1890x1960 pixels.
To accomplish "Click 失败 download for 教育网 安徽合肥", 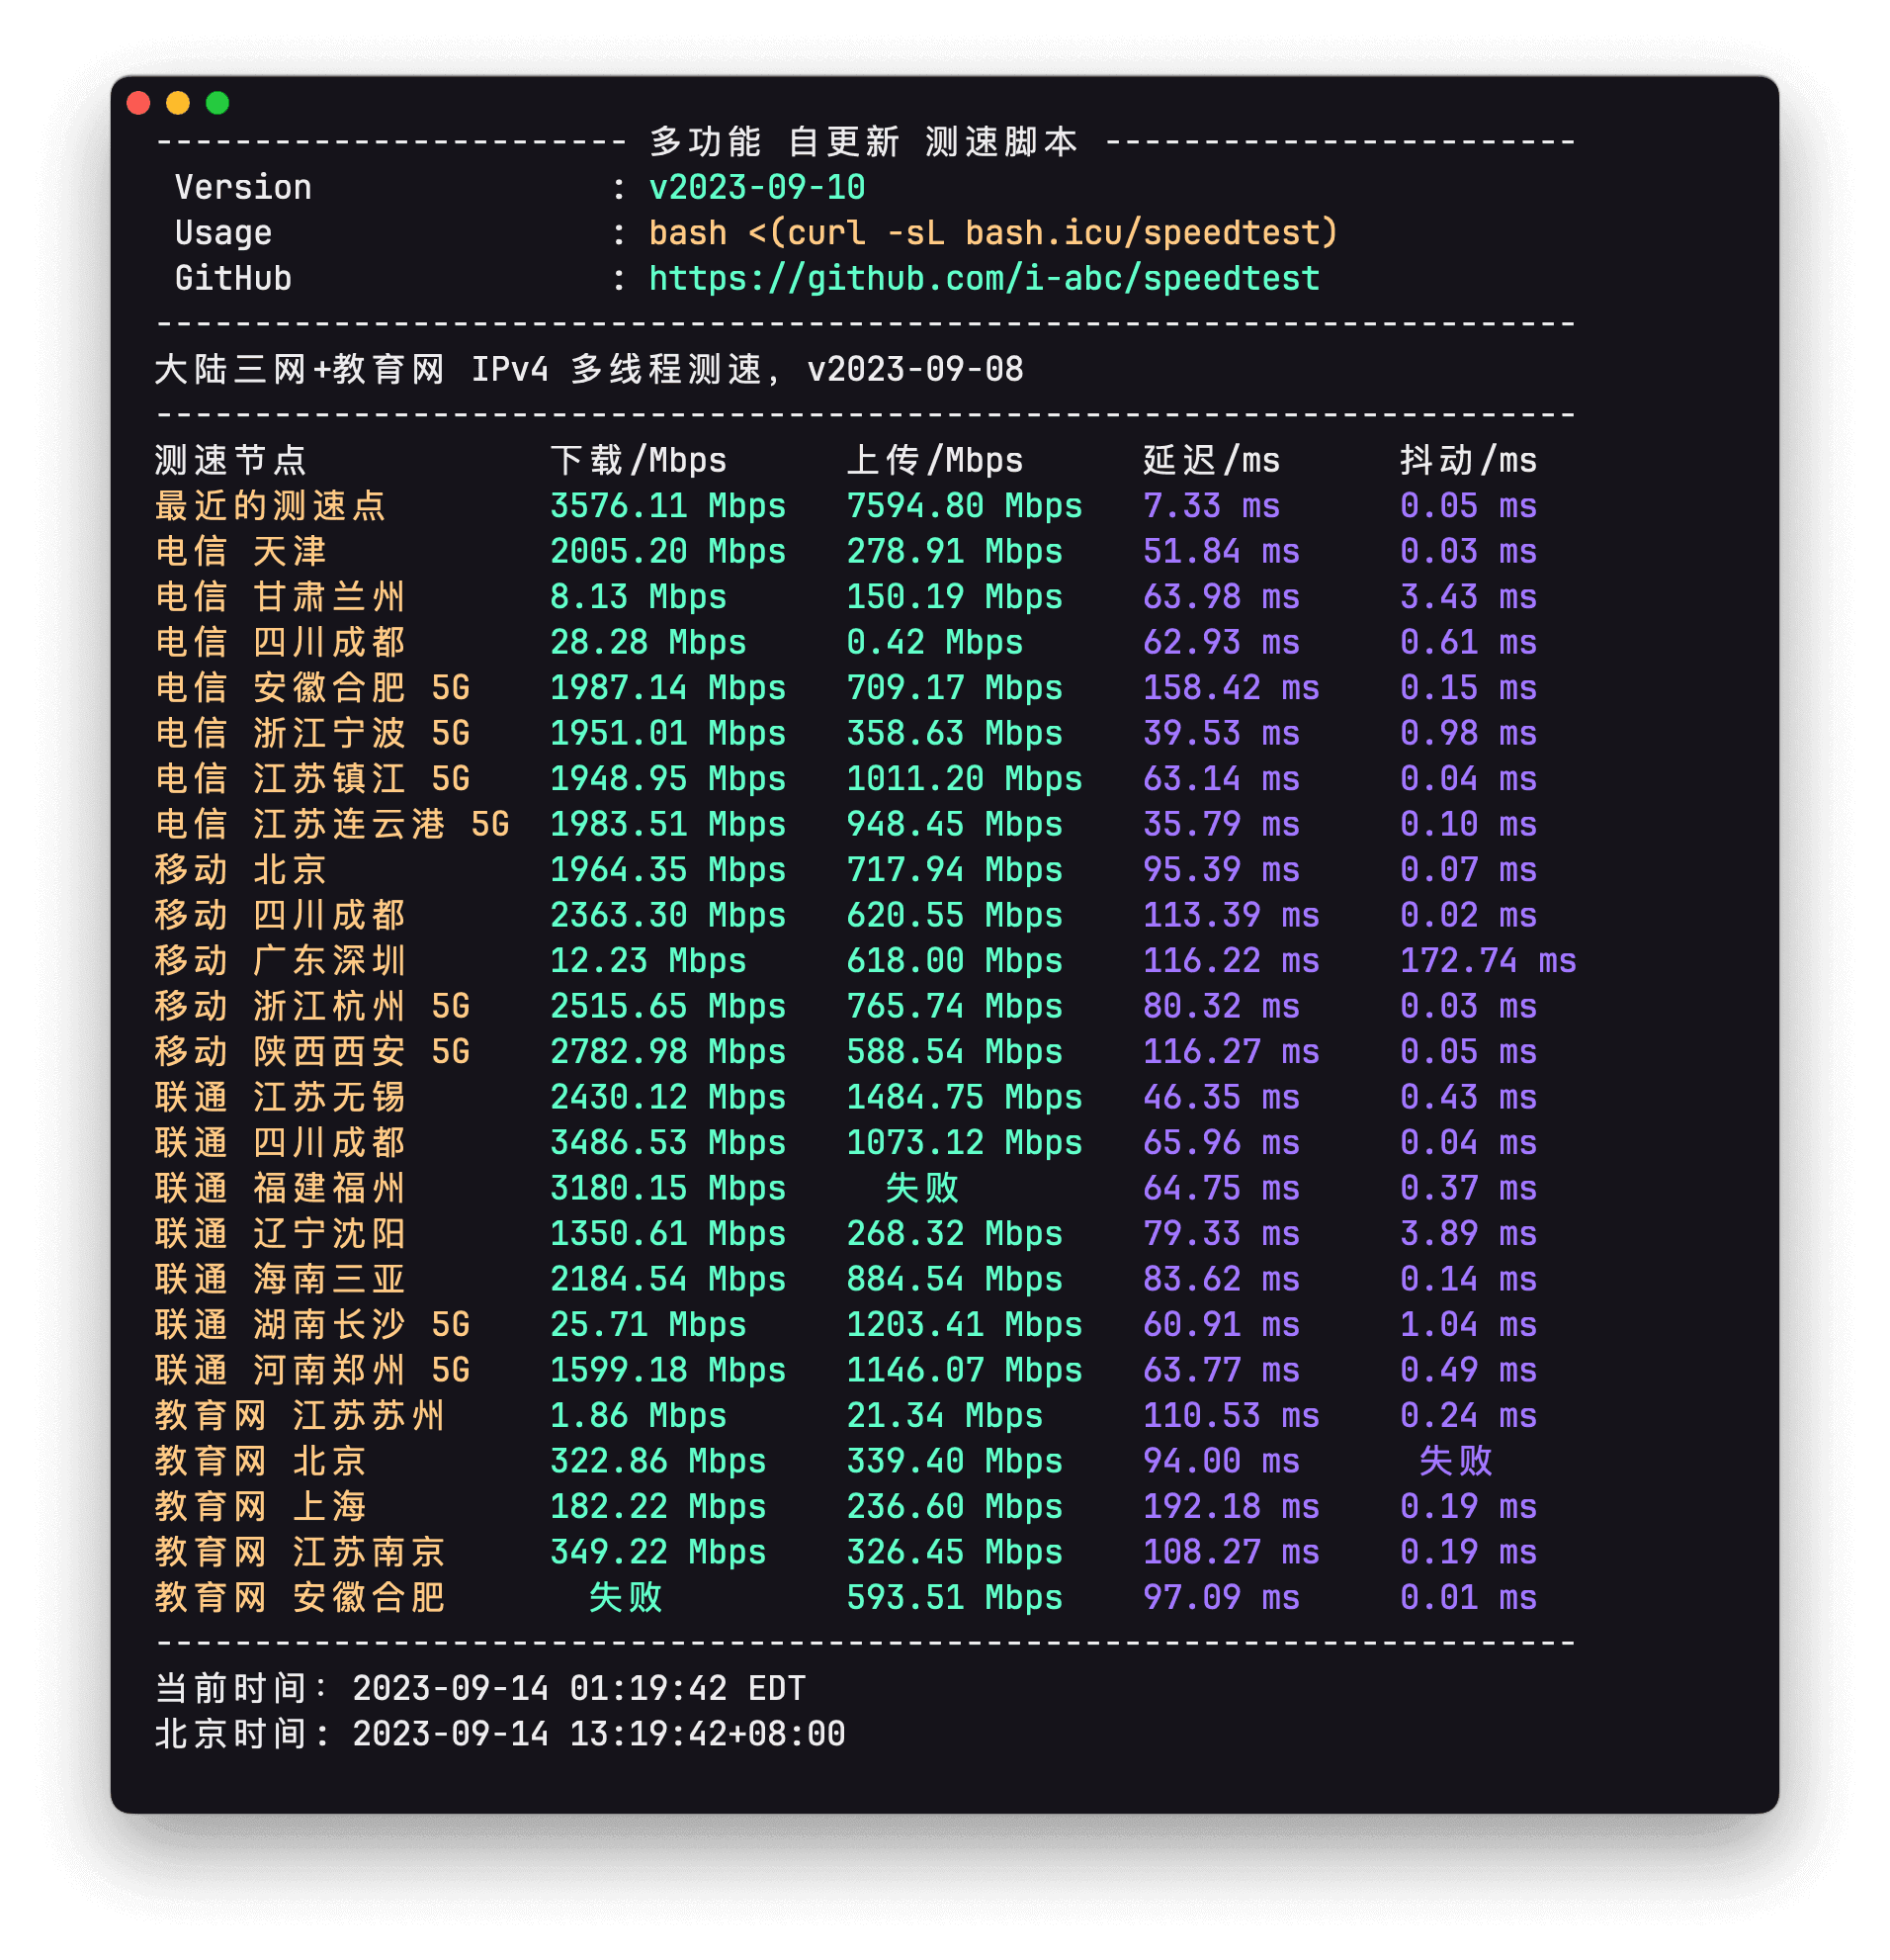I will click(x=626, y=1598).
